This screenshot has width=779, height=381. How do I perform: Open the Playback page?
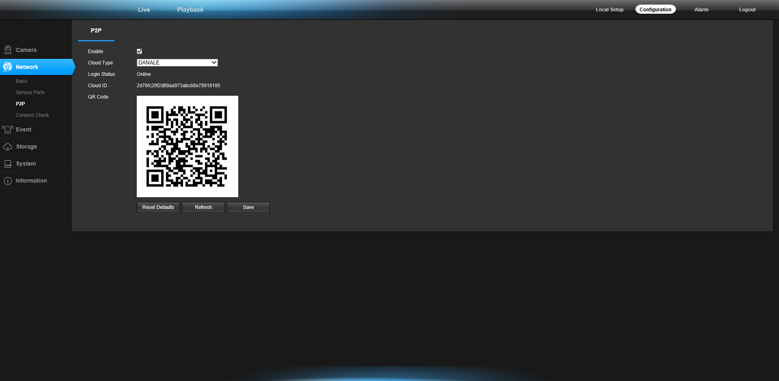click(190, 10)
